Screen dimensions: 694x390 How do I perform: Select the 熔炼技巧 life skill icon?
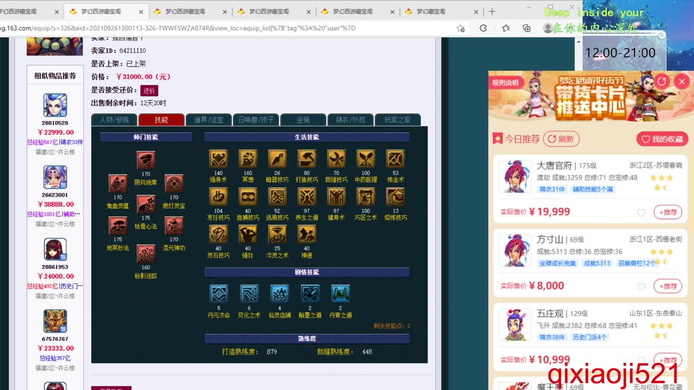coord(395,197)
